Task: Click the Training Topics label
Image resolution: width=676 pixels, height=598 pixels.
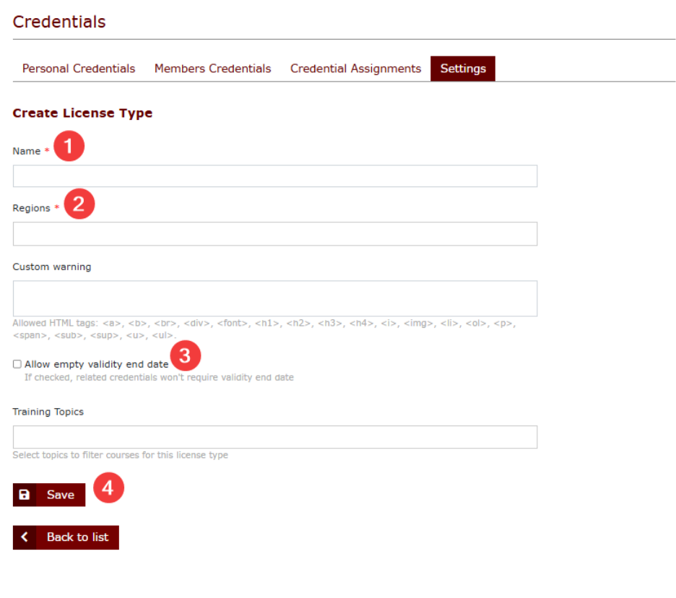Action: [x=48, y=412]
